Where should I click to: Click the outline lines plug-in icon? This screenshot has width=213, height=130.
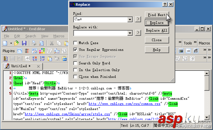[27, 51]
